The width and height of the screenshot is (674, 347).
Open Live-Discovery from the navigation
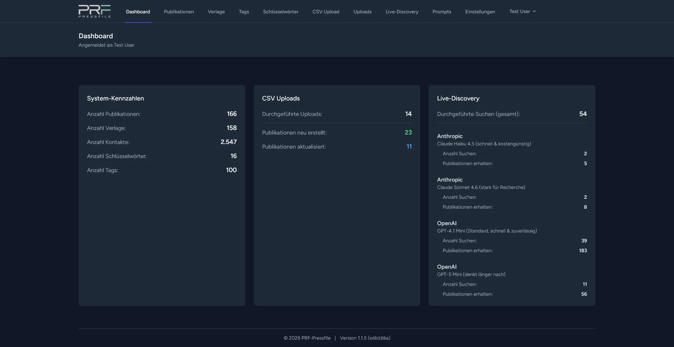402,12
